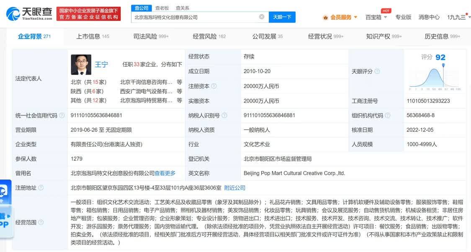Open the 司法风险 tab
The height and width of the screenshot is (252, 471).
[151, 36]
